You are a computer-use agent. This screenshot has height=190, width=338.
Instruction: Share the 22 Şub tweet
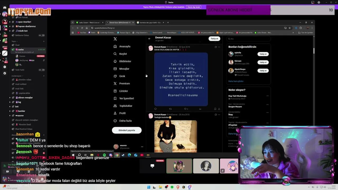(219, 109)
